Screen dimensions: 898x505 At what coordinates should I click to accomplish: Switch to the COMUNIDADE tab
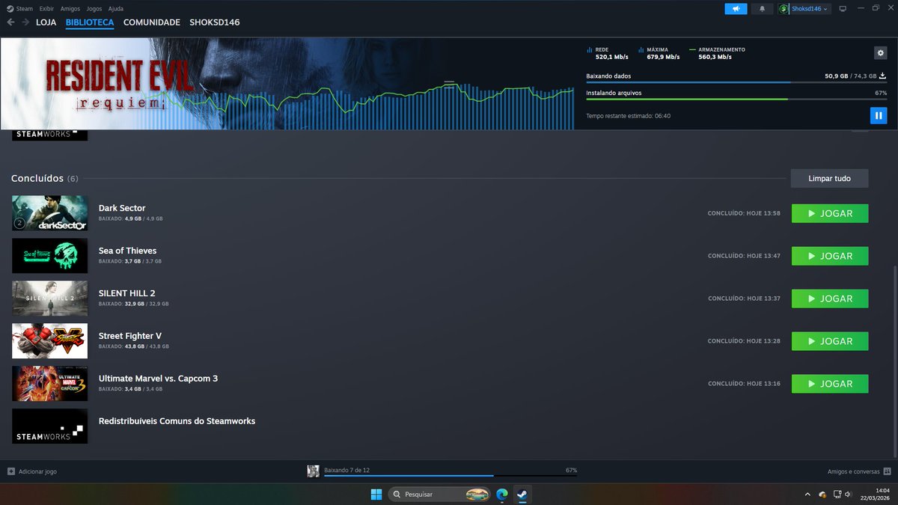(152, 22)
